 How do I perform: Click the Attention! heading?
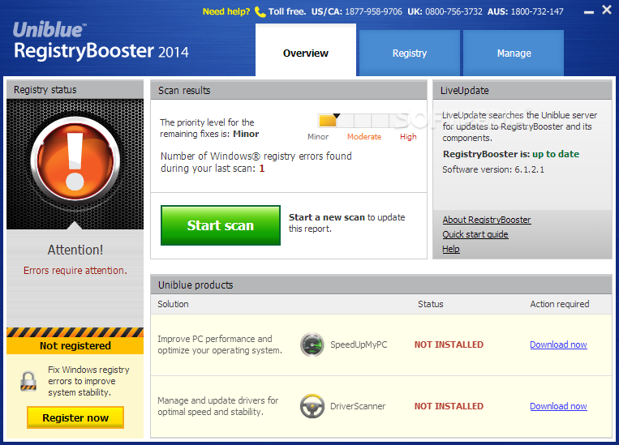[x=75, y=250]
